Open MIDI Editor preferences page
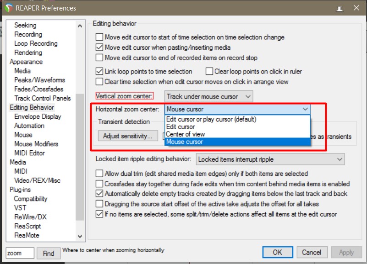Screen dimensions: 367x264 [29, 153]
